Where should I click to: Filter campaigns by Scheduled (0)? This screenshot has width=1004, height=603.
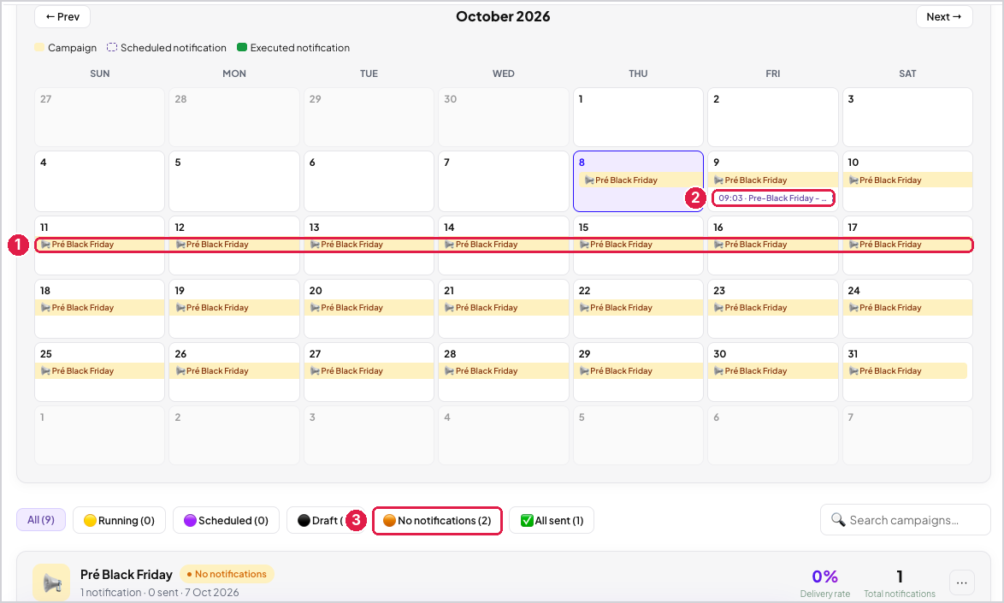point(226,520)
